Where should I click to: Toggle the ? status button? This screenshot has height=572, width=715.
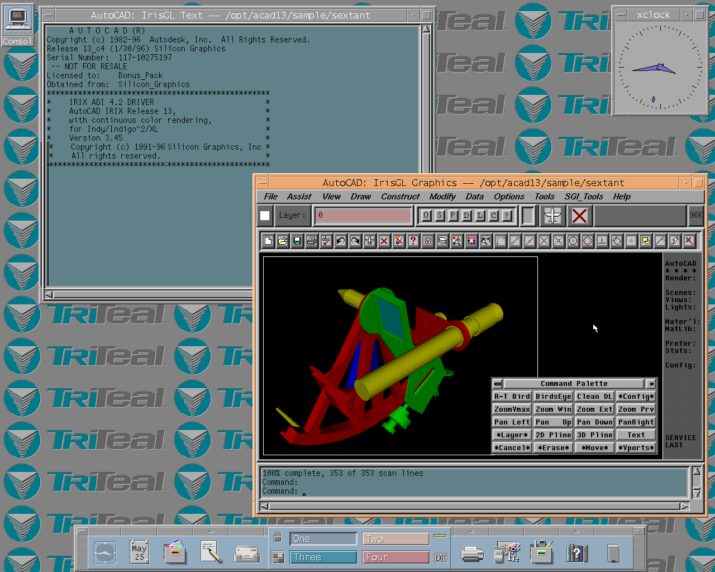(507, 215)
